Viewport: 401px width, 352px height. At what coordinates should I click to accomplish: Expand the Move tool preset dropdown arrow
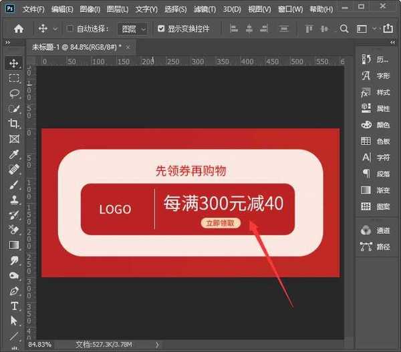[x=55, y=29]
